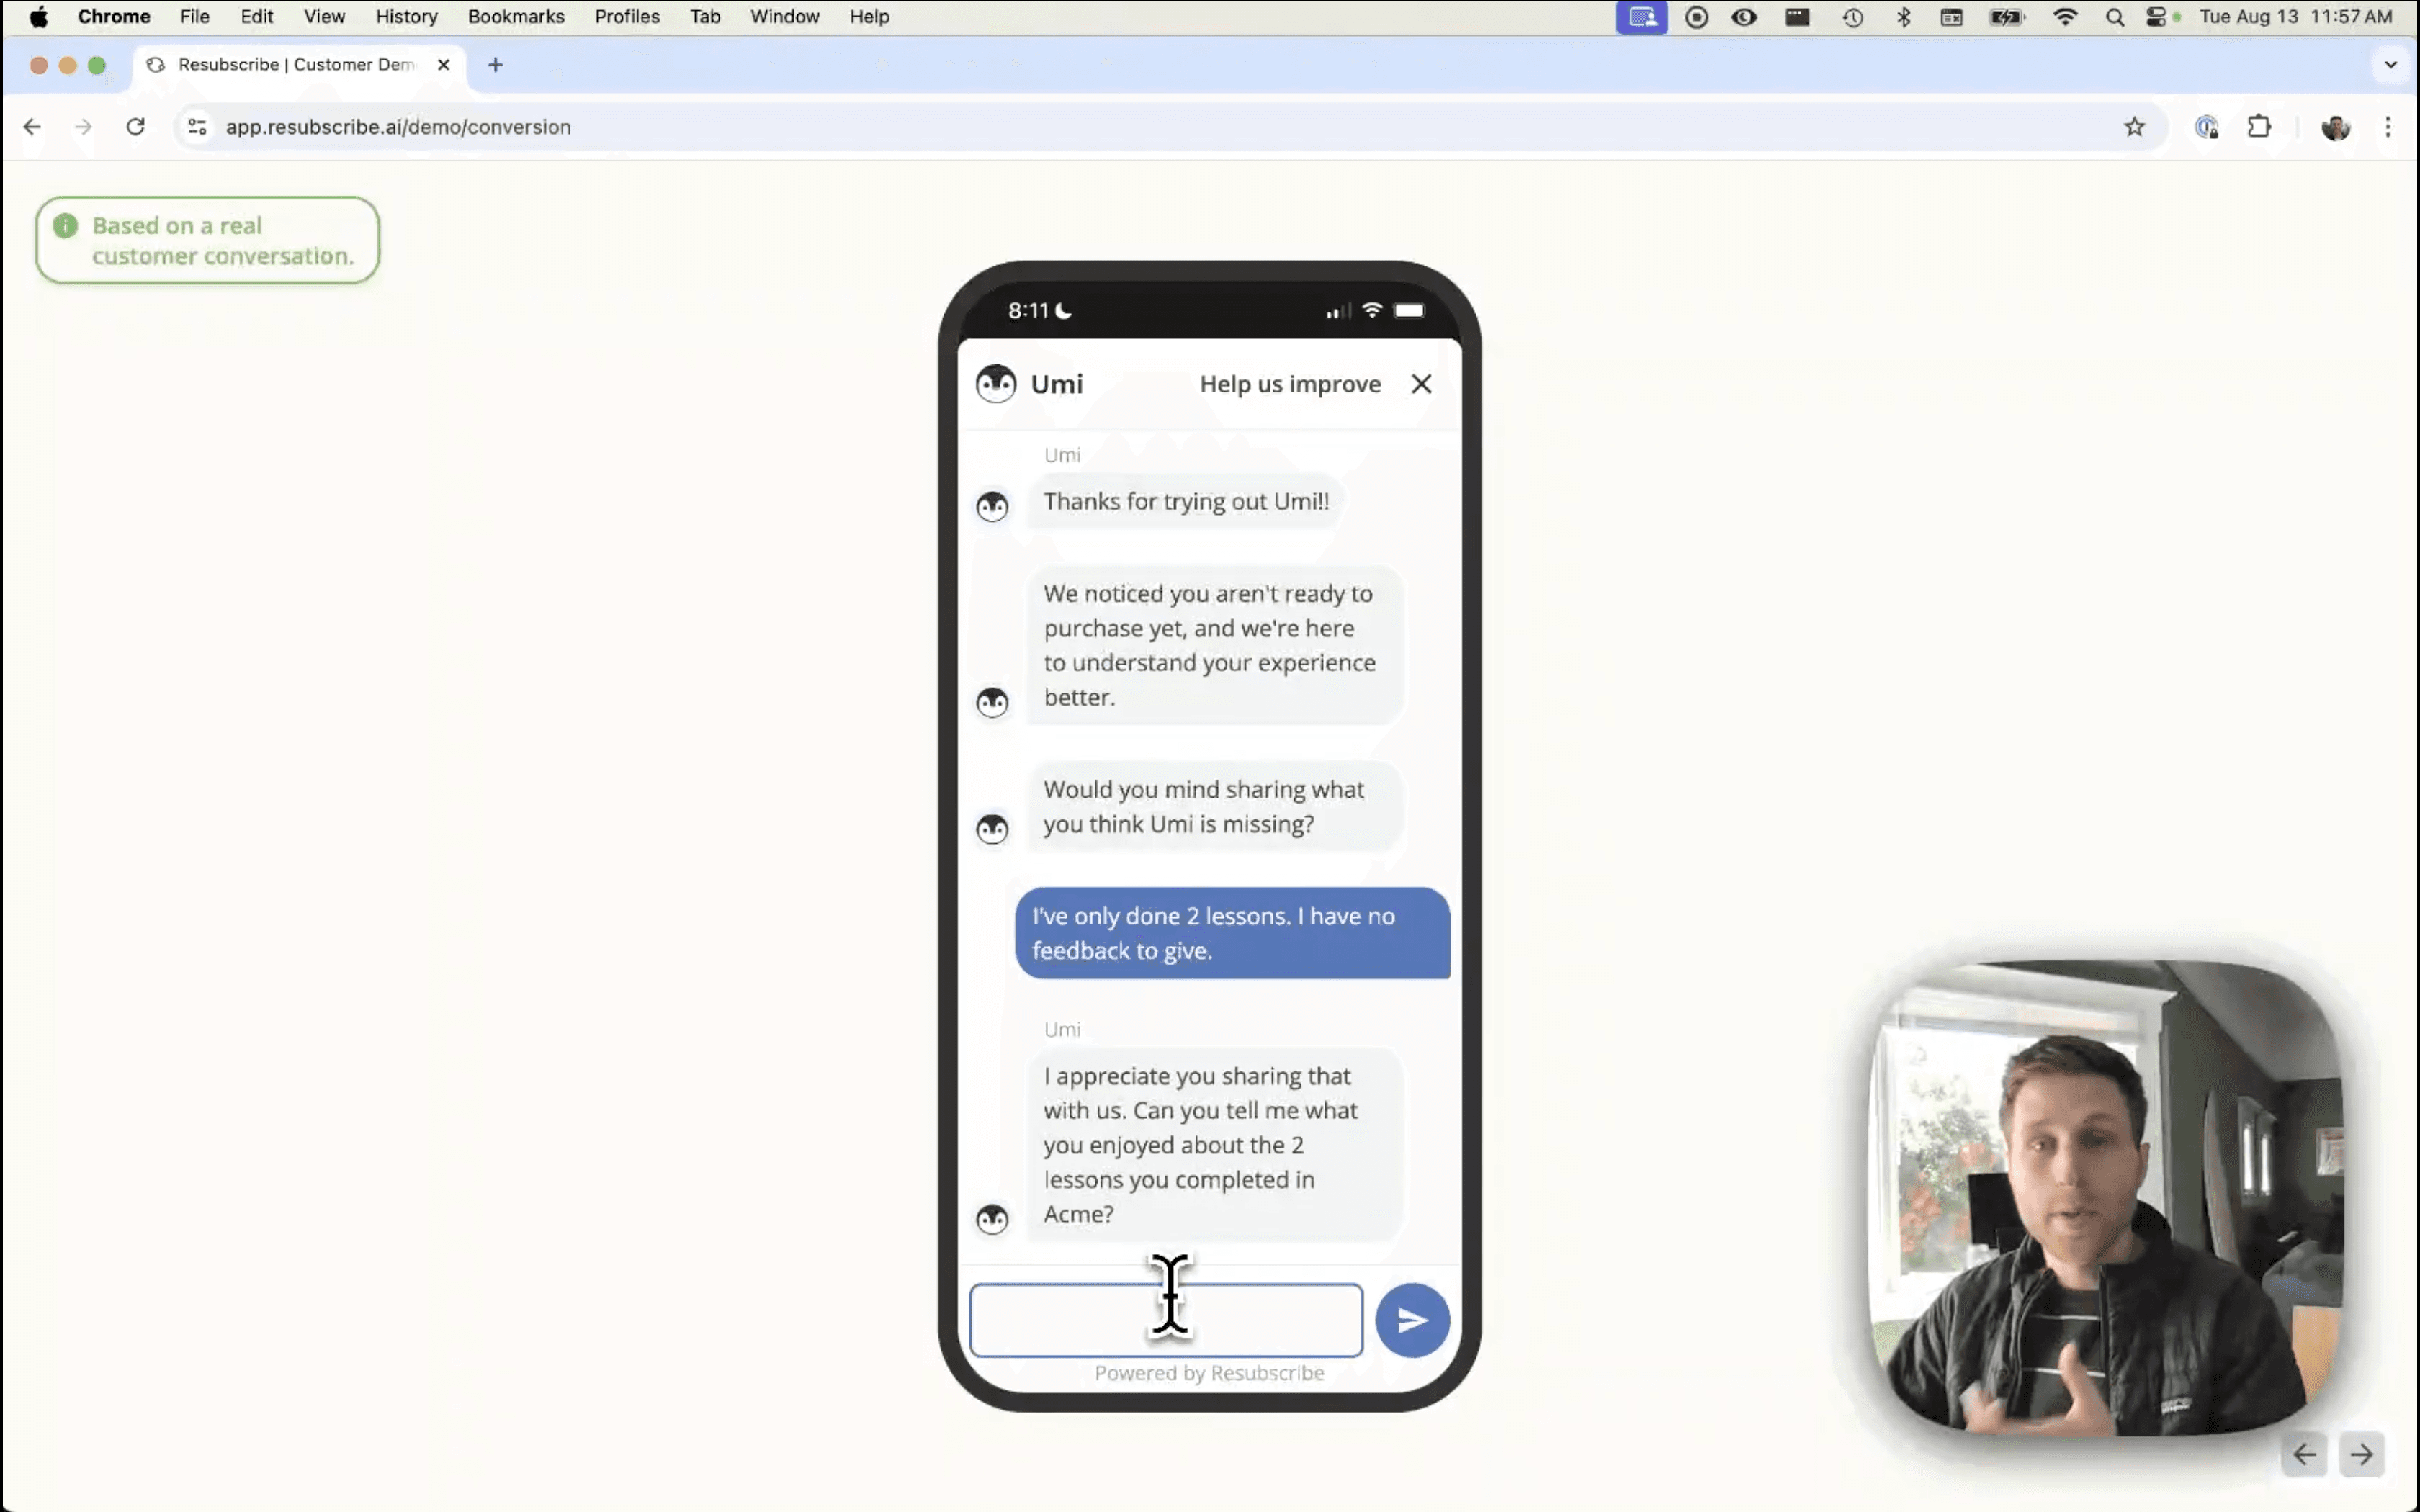Viewport: 2420px width, 1512px height.
Task: Click the password manager key icon
Action: [x=2208, y=126]
